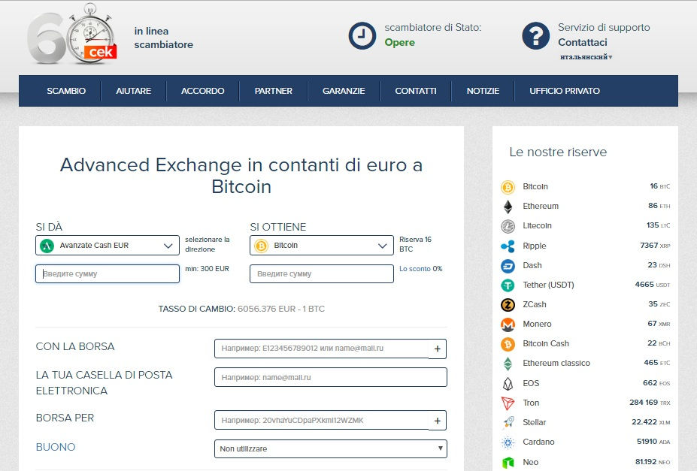Click the clock status icon
Image resolution: width=697 pixels, height=471 pixels.
pos(362,35)
